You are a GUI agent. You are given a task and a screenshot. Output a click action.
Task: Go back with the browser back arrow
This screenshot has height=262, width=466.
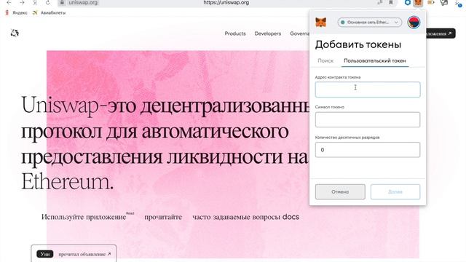point(9,2)
